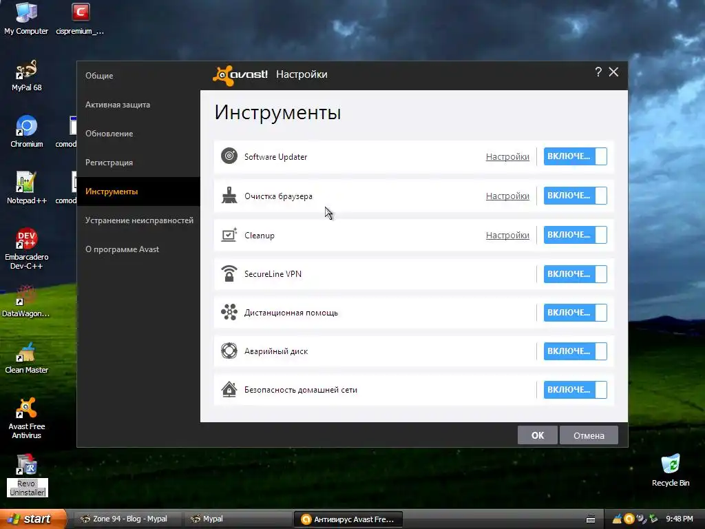Select the Notepad++ desktop icon

coord(27,188)
